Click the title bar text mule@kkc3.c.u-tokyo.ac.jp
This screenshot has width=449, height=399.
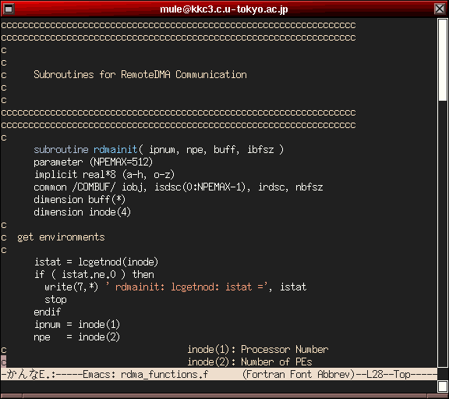[224, 9]
